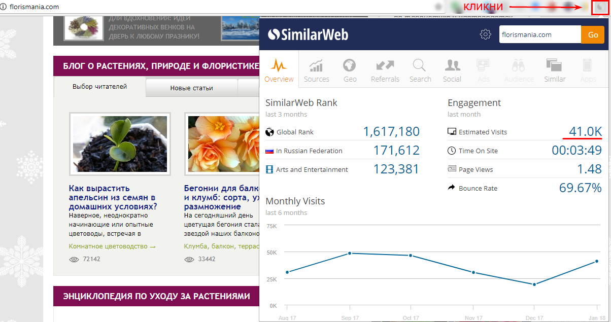This screenshot has width=611, height=322.
Task: Click the eye icon next to 72142
Action: point(74,259)
